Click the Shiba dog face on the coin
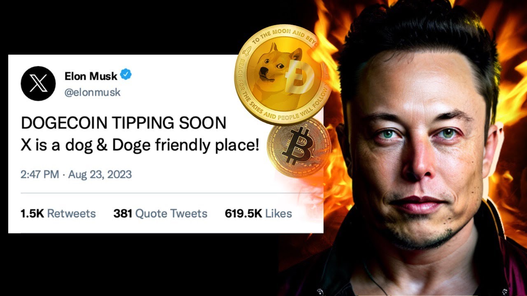This screenshot has height=296, width=527. point(274,71)
